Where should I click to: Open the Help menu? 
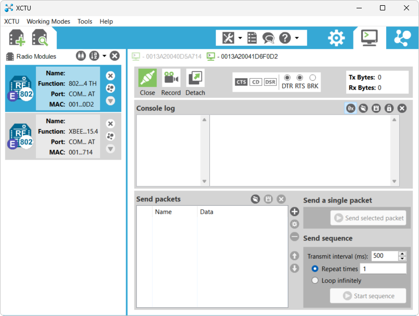pos(106,21)
